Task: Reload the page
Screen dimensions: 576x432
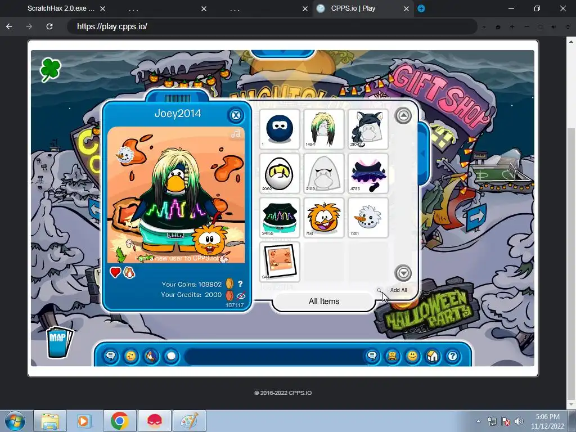Action: click(49, 26)
